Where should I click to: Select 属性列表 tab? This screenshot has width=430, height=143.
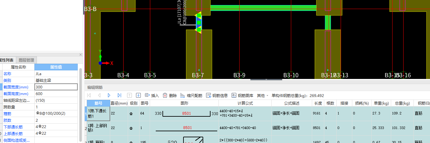pyautogui.click(x=6, y=60)
